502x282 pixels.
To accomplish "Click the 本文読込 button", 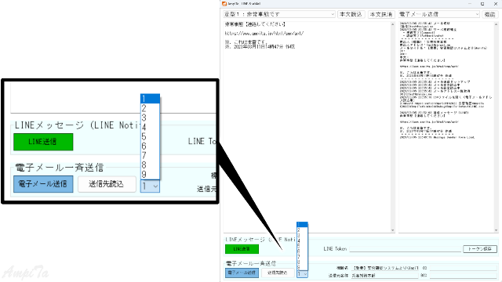I will [x=351, y=14].
